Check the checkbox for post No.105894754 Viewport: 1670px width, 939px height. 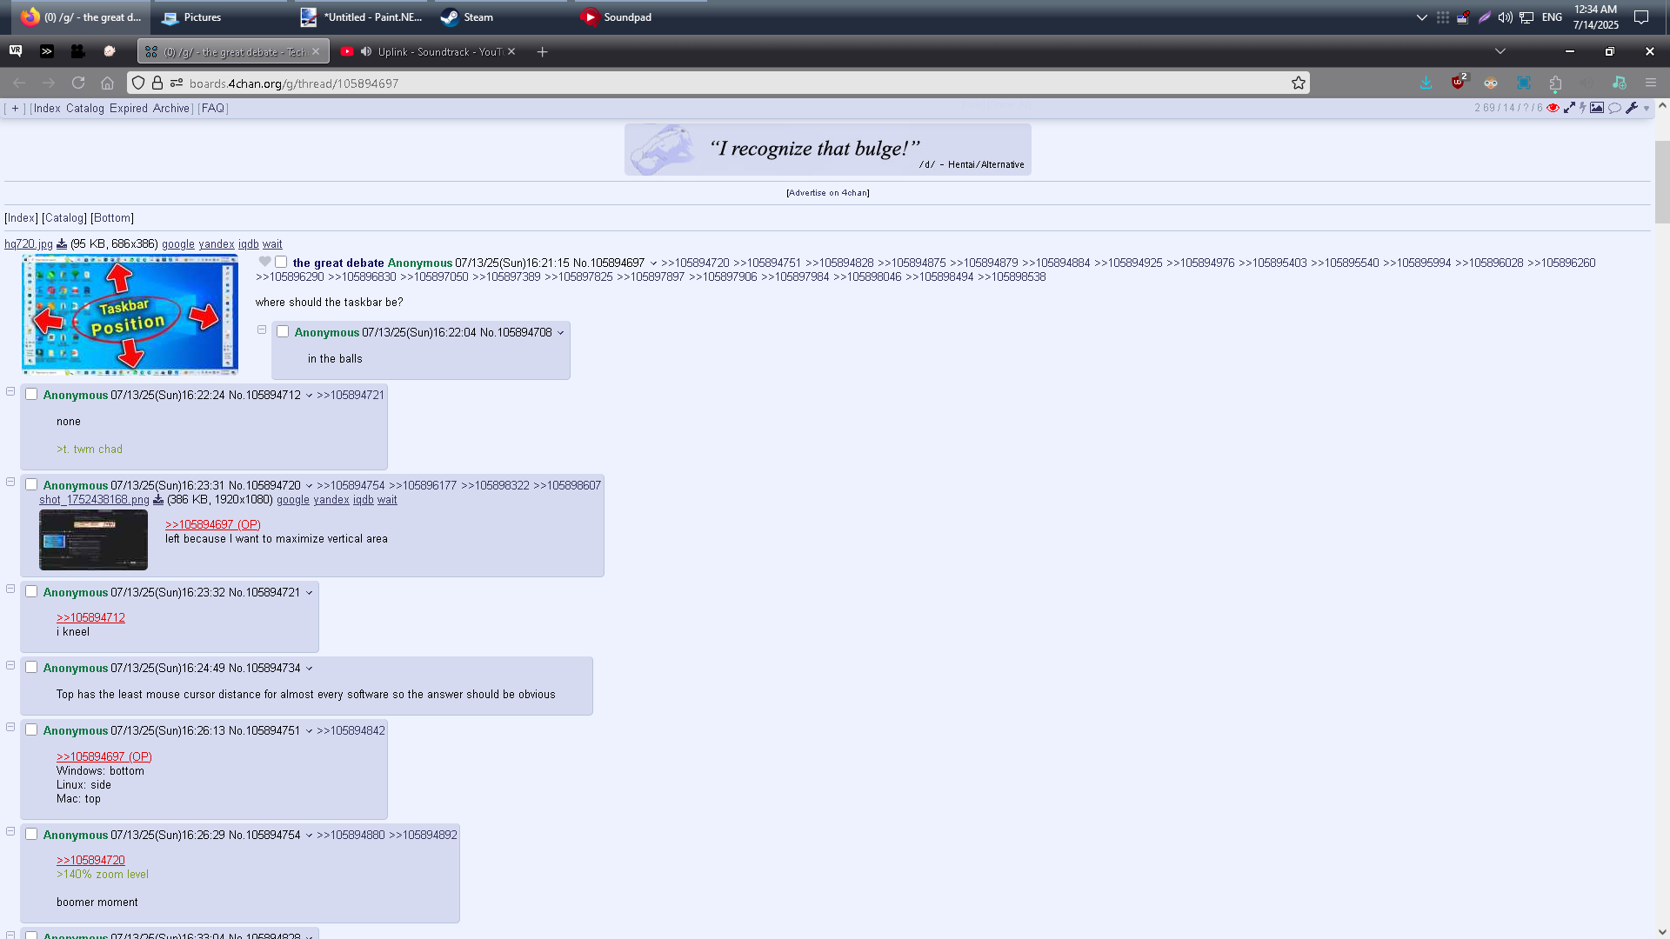[31, 834]
